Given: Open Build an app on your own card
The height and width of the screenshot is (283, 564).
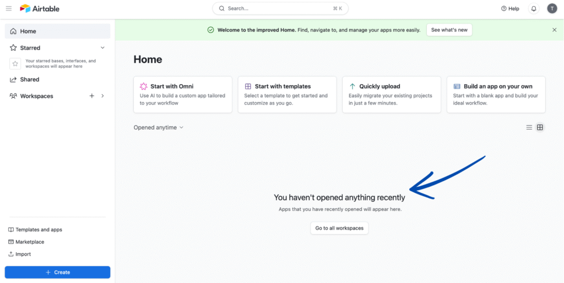Looking at the screenshot, I should coord(496,95).
